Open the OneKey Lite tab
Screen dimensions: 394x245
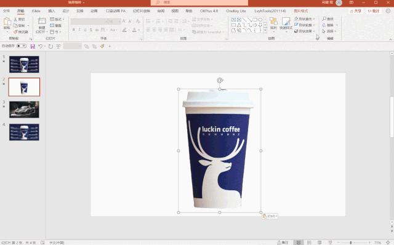(x=236, y=11)
